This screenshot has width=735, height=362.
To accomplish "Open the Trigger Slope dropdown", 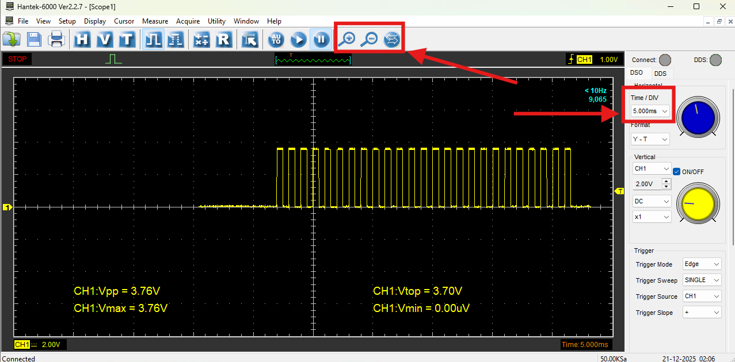I will point(702,313).
